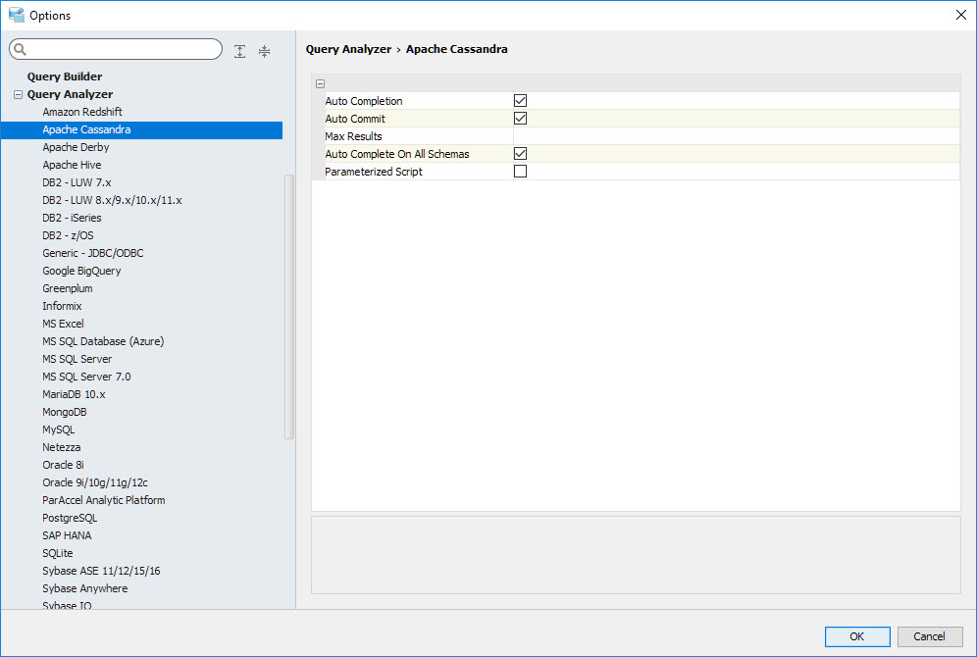Image resolution: width=977 pixels, height=657 pixels.
Task: Click the Cancel button
Action: (x=929, y=636)
